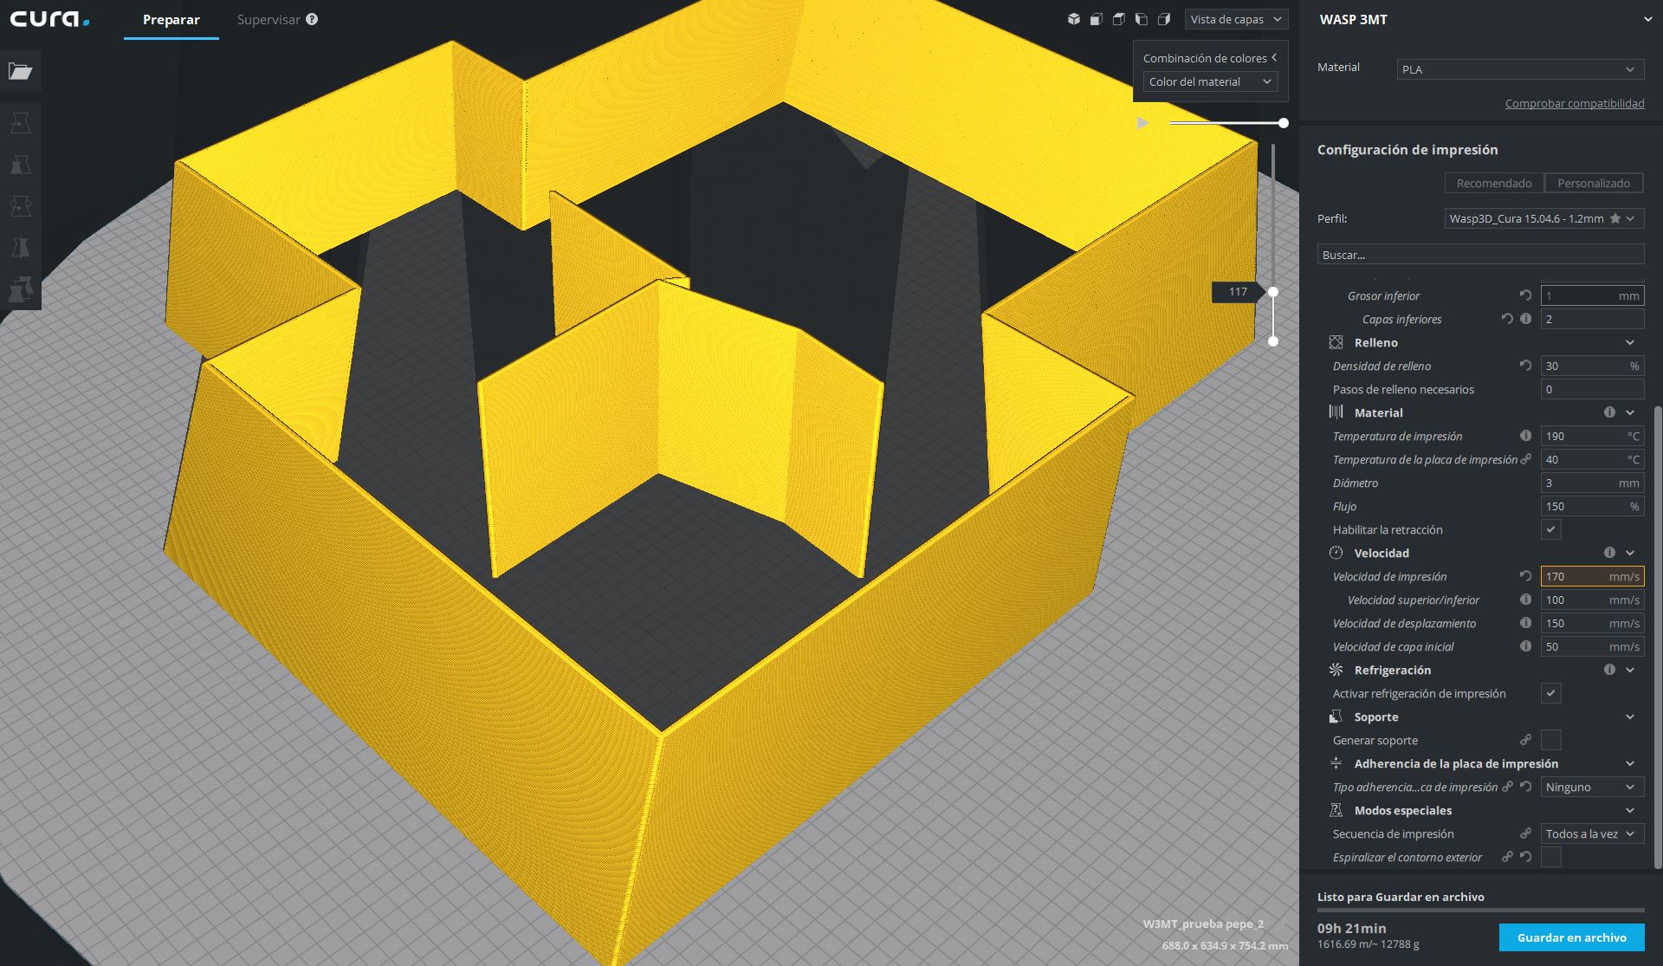The image size is (1663, 966).
Task: Open the Vista de capas view dropdown
Action: 1236,19
